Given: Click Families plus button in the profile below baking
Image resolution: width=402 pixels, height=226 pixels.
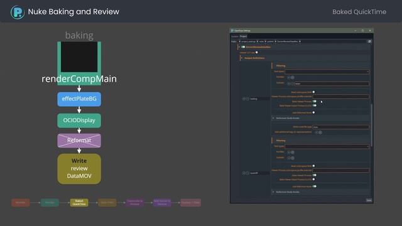Looking at the screenshot, I should [289, 152].
